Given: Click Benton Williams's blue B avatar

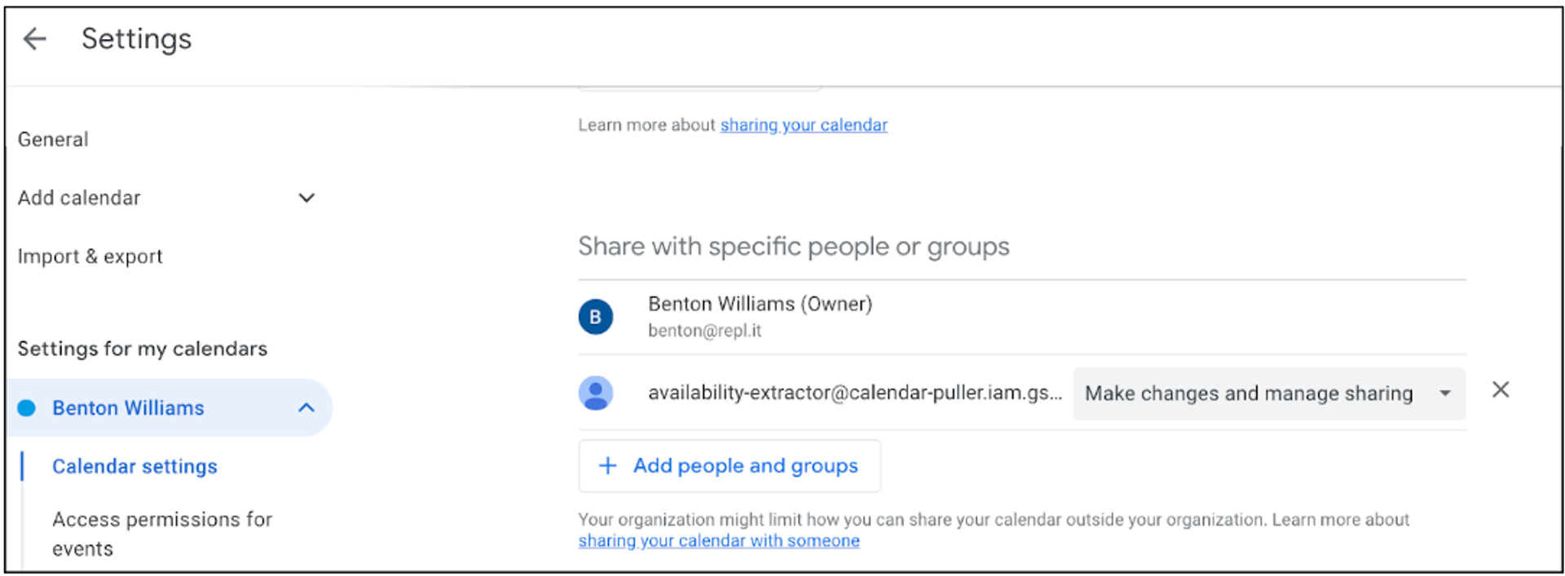Looking at the screenshot, I should (x=596, y=316).
